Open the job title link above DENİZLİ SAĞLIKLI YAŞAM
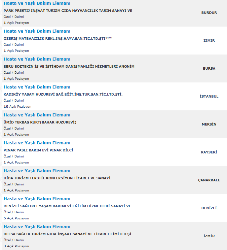 point(37,199)
